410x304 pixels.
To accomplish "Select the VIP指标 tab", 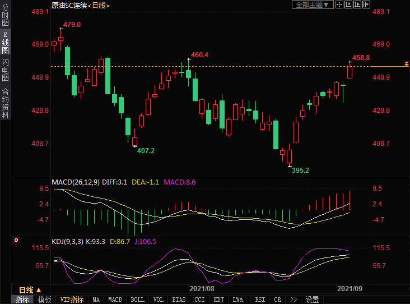I will (x=72, y=300).
